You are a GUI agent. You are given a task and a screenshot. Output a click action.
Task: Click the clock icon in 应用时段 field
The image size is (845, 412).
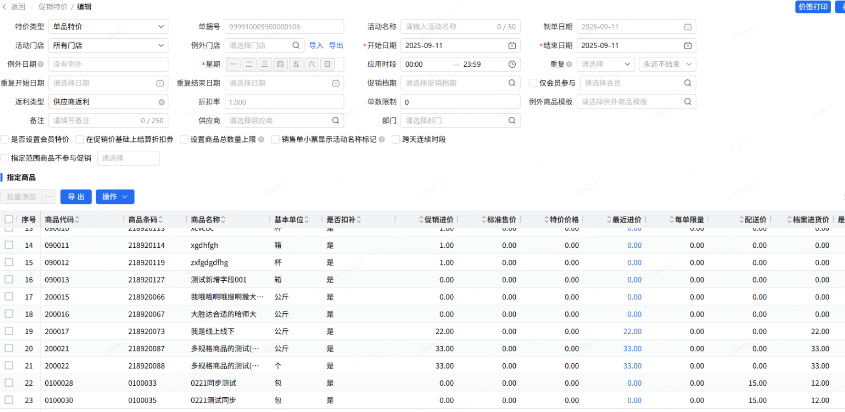point(512,64)
